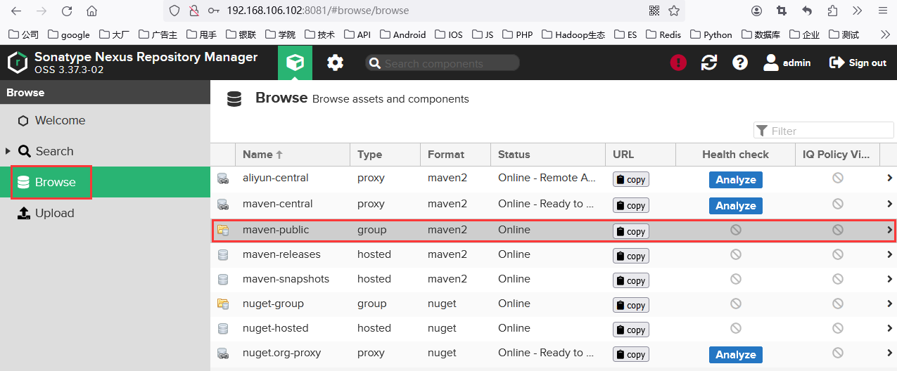Expand aliyun-central row with right chevron
The height and width of the screenshot is (371, 897).
pos(889,178)
